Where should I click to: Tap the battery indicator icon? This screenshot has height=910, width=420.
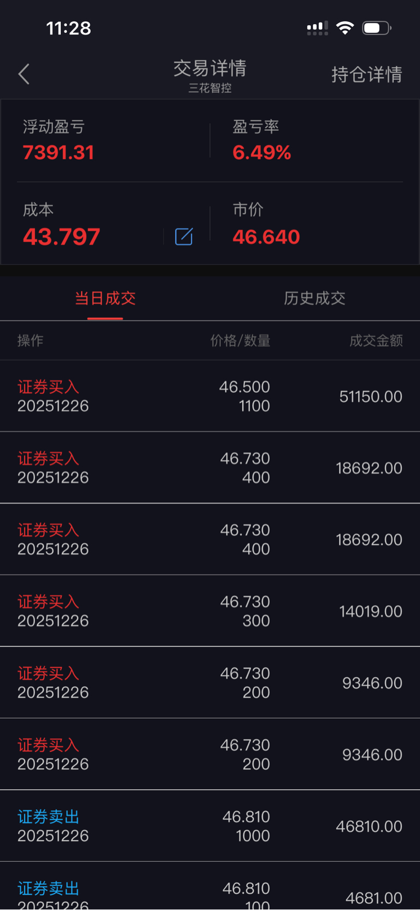[377, 28]
